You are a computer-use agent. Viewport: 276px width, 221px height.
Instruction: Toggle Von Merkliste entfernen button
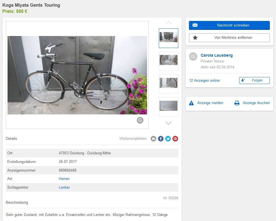click(x=229, y=38)
